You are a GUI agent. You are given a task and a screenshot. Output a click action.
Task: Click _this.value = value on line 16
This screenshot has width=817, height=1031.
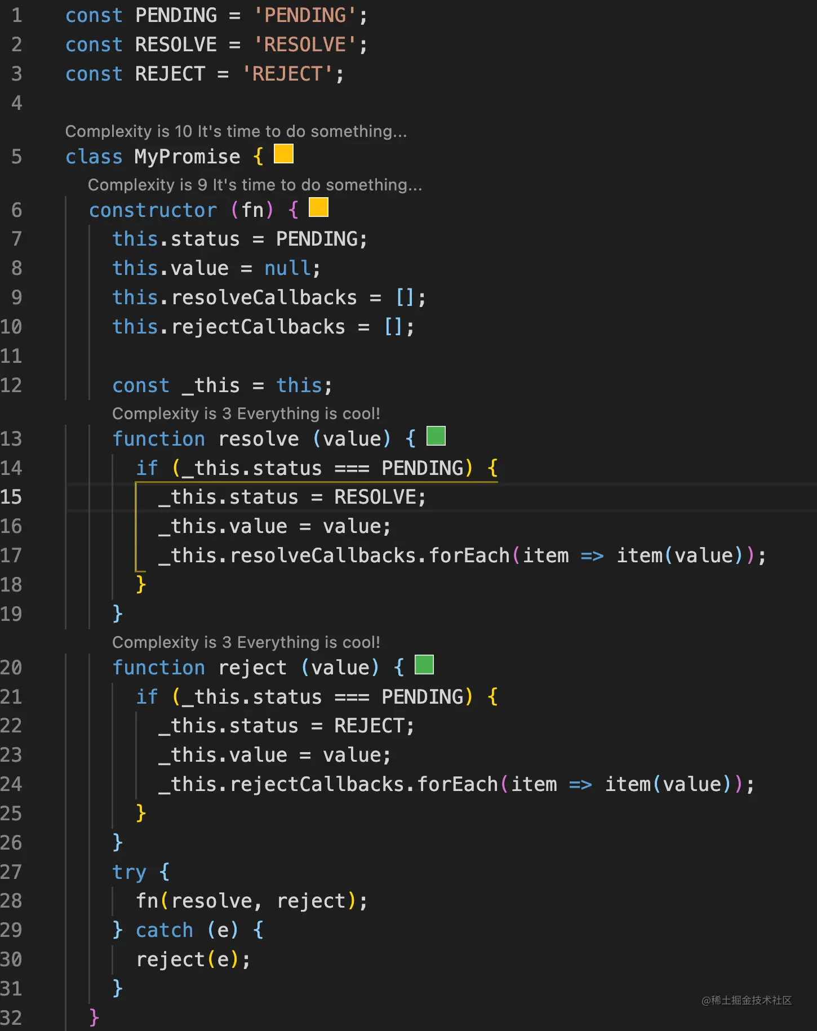[x=274, y=526]
